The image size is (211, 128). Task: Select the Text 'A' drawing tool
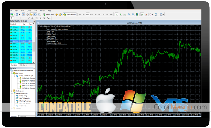coord(40,18)
